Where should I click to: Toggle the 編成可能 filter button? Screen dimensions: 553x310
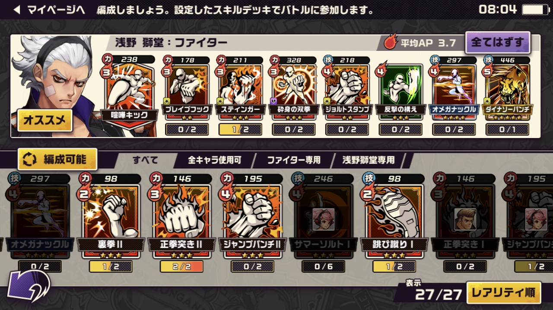tap(57, 160)
